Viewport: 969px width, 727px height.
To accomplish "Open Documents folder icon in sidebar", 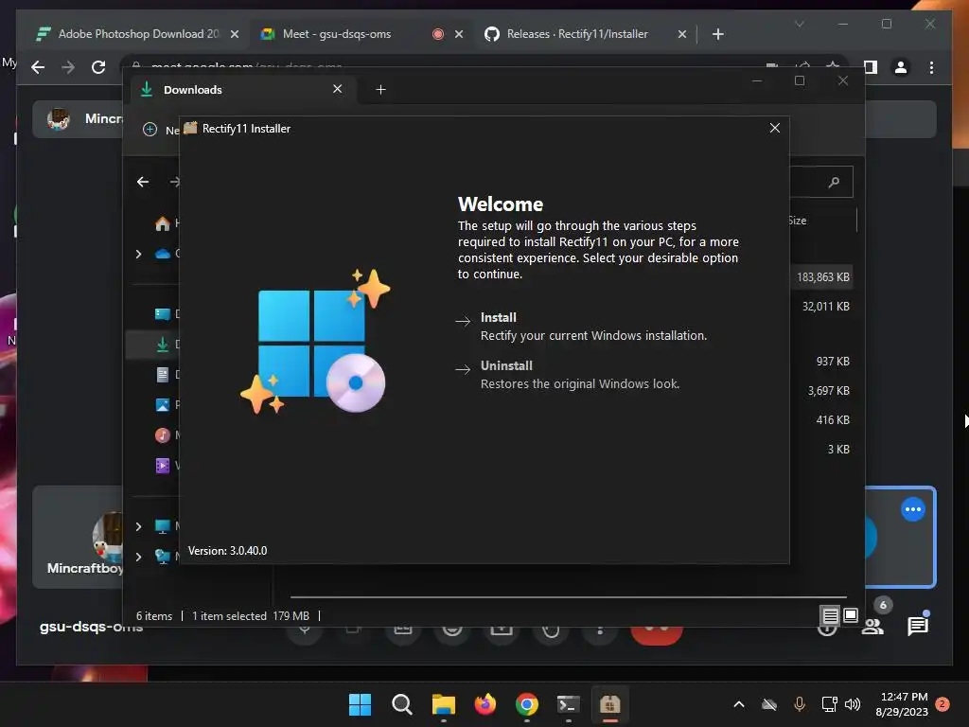I will (x=163, y=375).
